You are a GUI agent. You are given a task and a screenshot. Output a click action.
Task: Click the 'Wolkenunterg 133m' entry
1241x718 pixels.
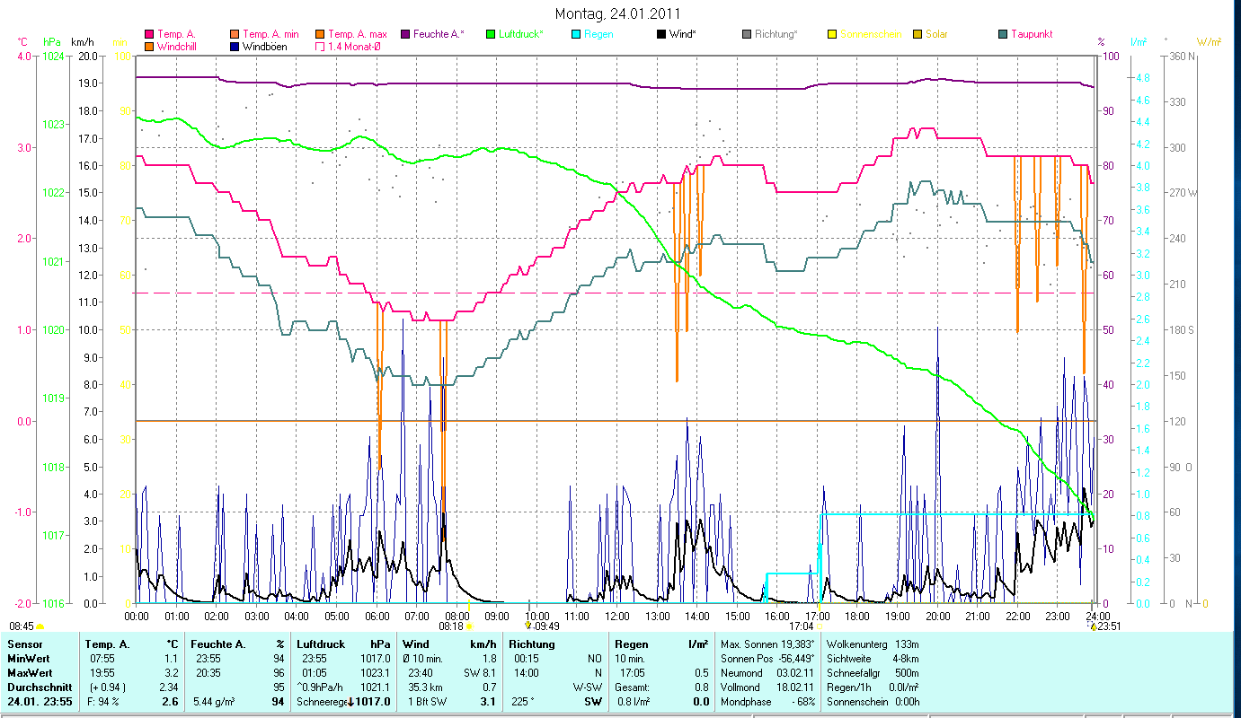[x=872, y=644]
